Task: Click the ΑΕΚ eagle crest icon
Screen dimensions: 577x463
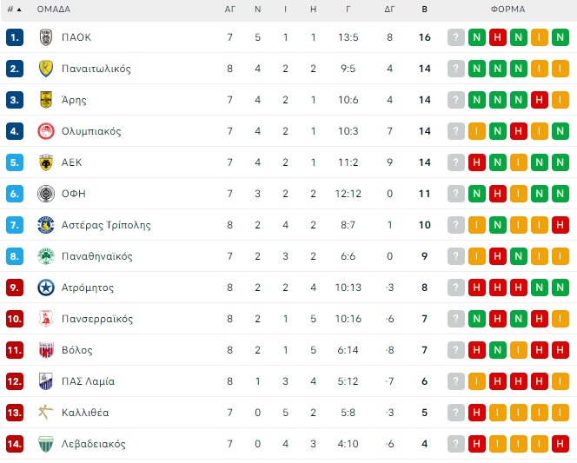Action: pos(46,162)
